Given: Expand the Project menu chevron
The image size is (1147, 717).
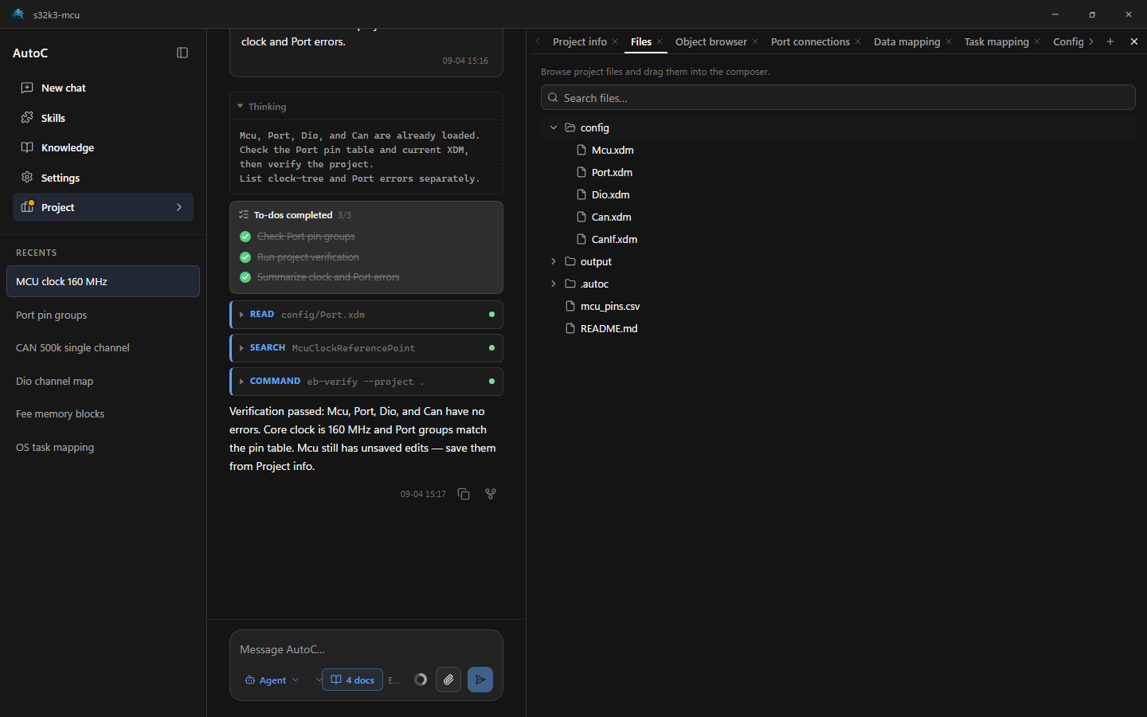Looking at the screenshot, I should pos(179,207).
